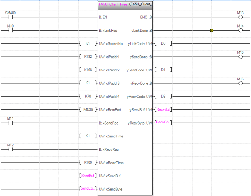Click the yellow square marker on M14 line
Viewport: 251px width, 196px height.
212,31
